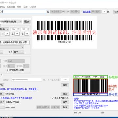Click the 清空 button on the 标题 Txt 文件名 row
Image resolution: width=118 pixels, height=118 pixels.
pyautogui.click(x=65, y=102)
